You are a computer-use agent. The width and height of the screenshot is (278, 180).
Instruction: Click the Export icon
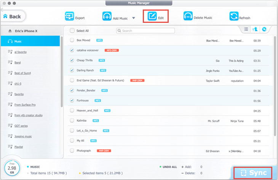click(69, 16)
